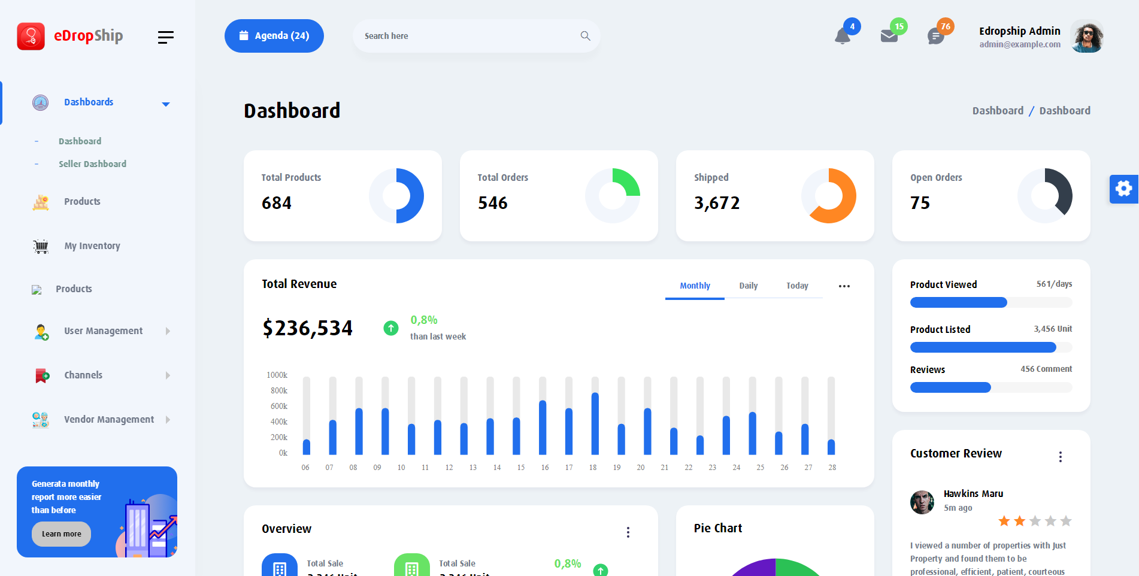Viewport: 1139px width, 576px height.
Task: Switch to the Today revenue tab
Action: pyautogui.click(x=797, y=286)
